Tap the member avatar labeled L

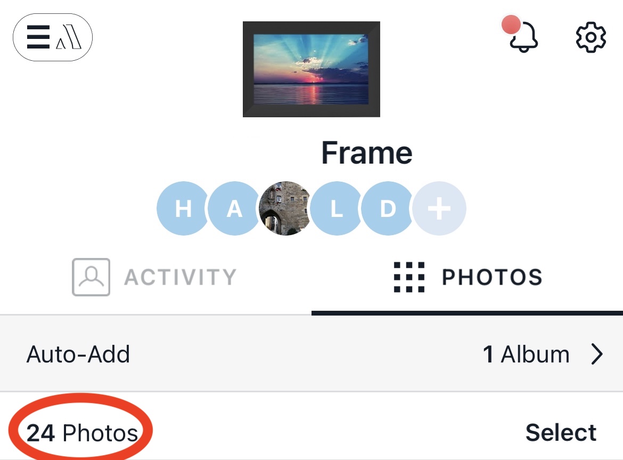(x=337, y=208)
